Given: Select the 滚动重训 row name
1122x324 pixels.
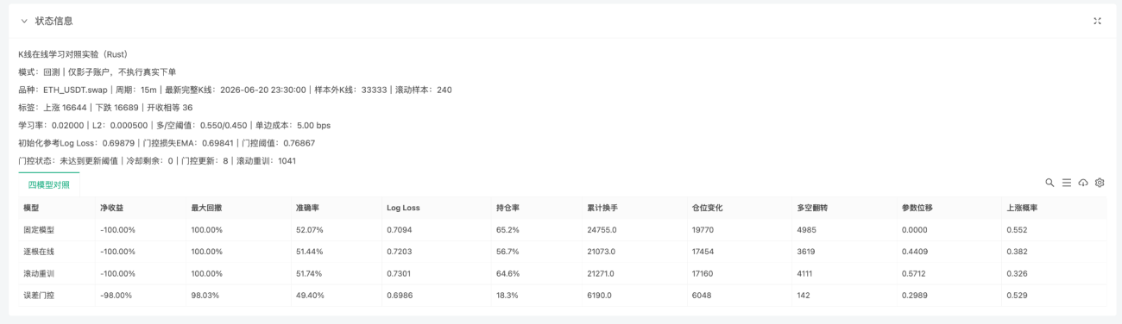Looking at the screenshot, I should pos(39,273).
